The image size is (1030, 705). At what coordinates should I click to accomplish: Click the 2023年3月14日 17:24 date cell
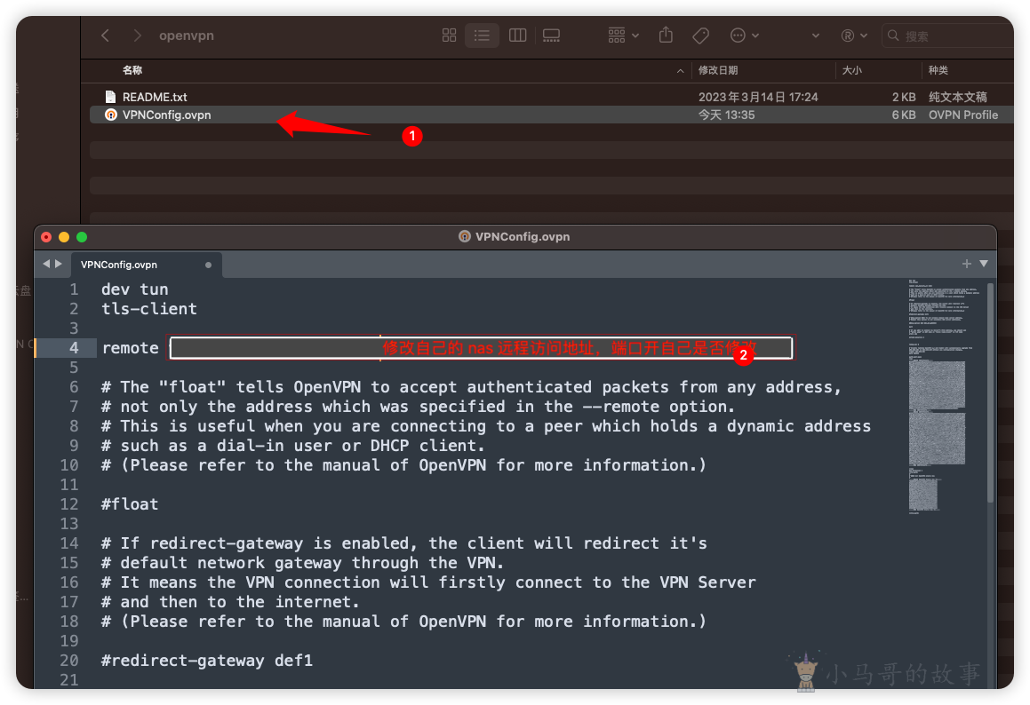(x=758, y=97)
